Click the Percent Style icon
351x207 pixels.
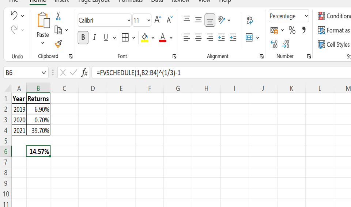tap(292, 30)
